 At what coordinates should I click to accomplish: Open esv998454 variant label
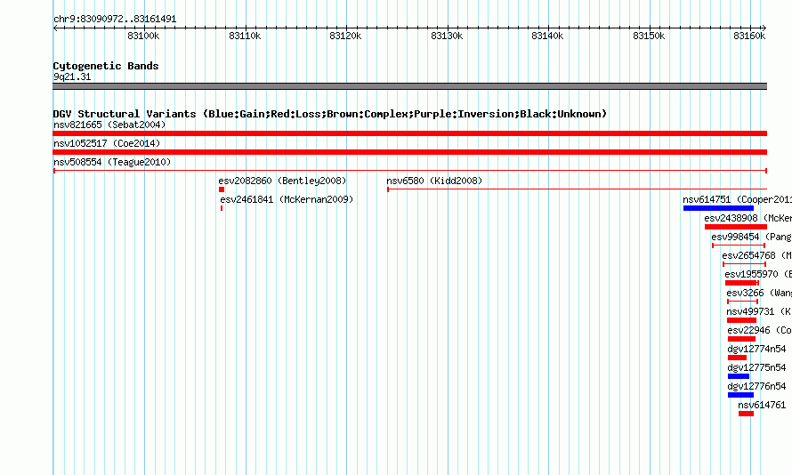pyautogui.click(x=751, y=237)
